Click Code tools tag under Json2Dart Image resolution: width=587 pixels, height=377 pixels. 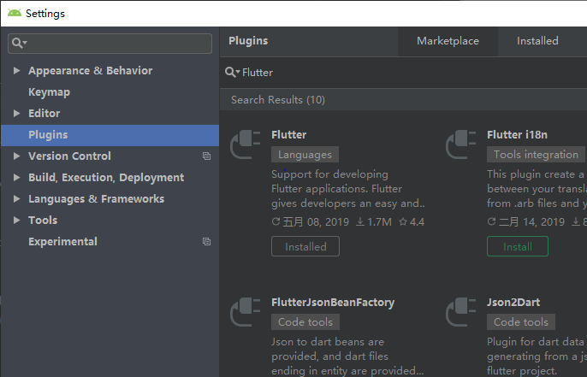point(521,322)
